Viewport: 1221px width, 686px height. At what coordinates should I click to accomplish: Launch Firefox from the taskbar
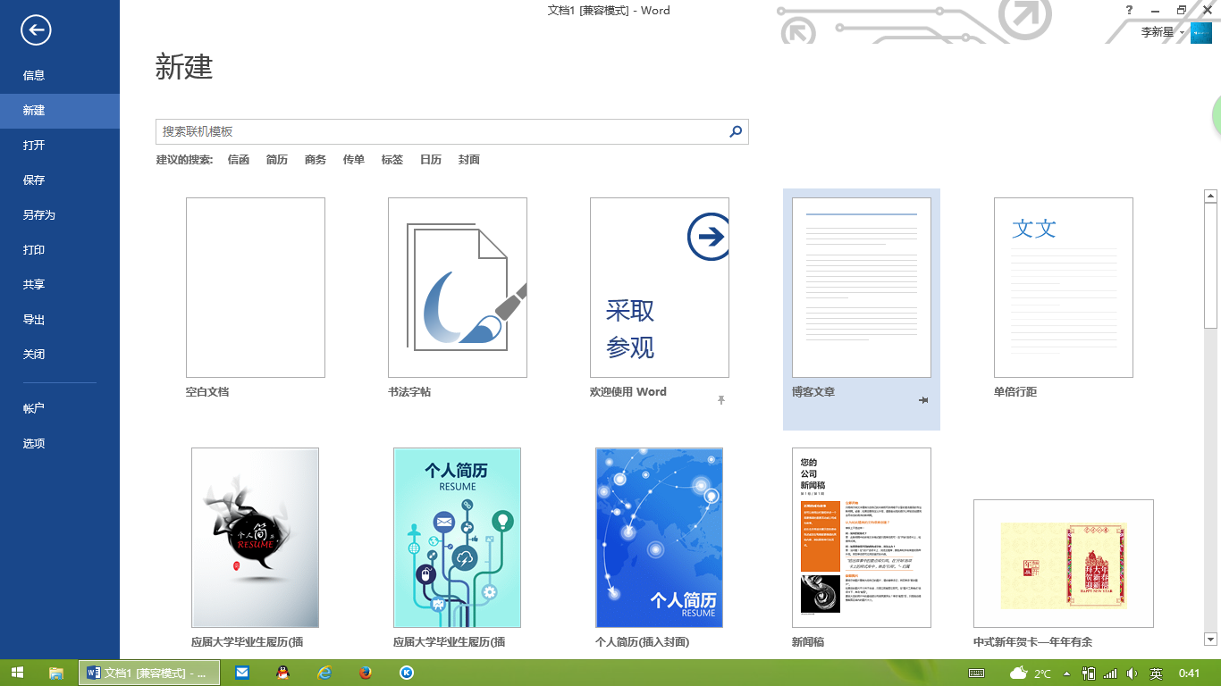coord(365,673)
